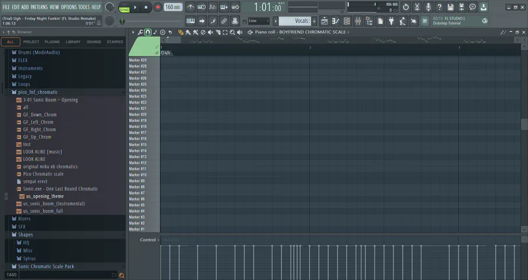The image size is (528, 280).
Task: Click the main volume knob
Action: (109, 7)
